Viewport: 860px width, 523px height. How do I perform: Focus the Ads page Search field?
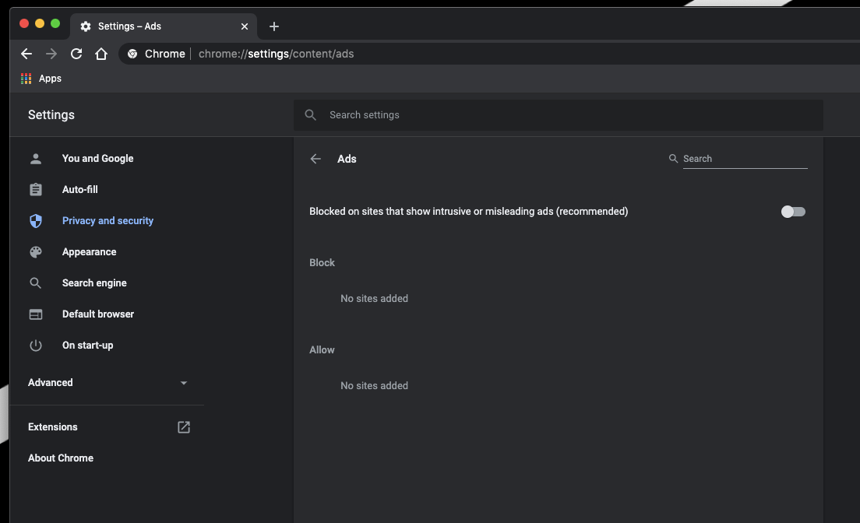(x=745, y=159)
